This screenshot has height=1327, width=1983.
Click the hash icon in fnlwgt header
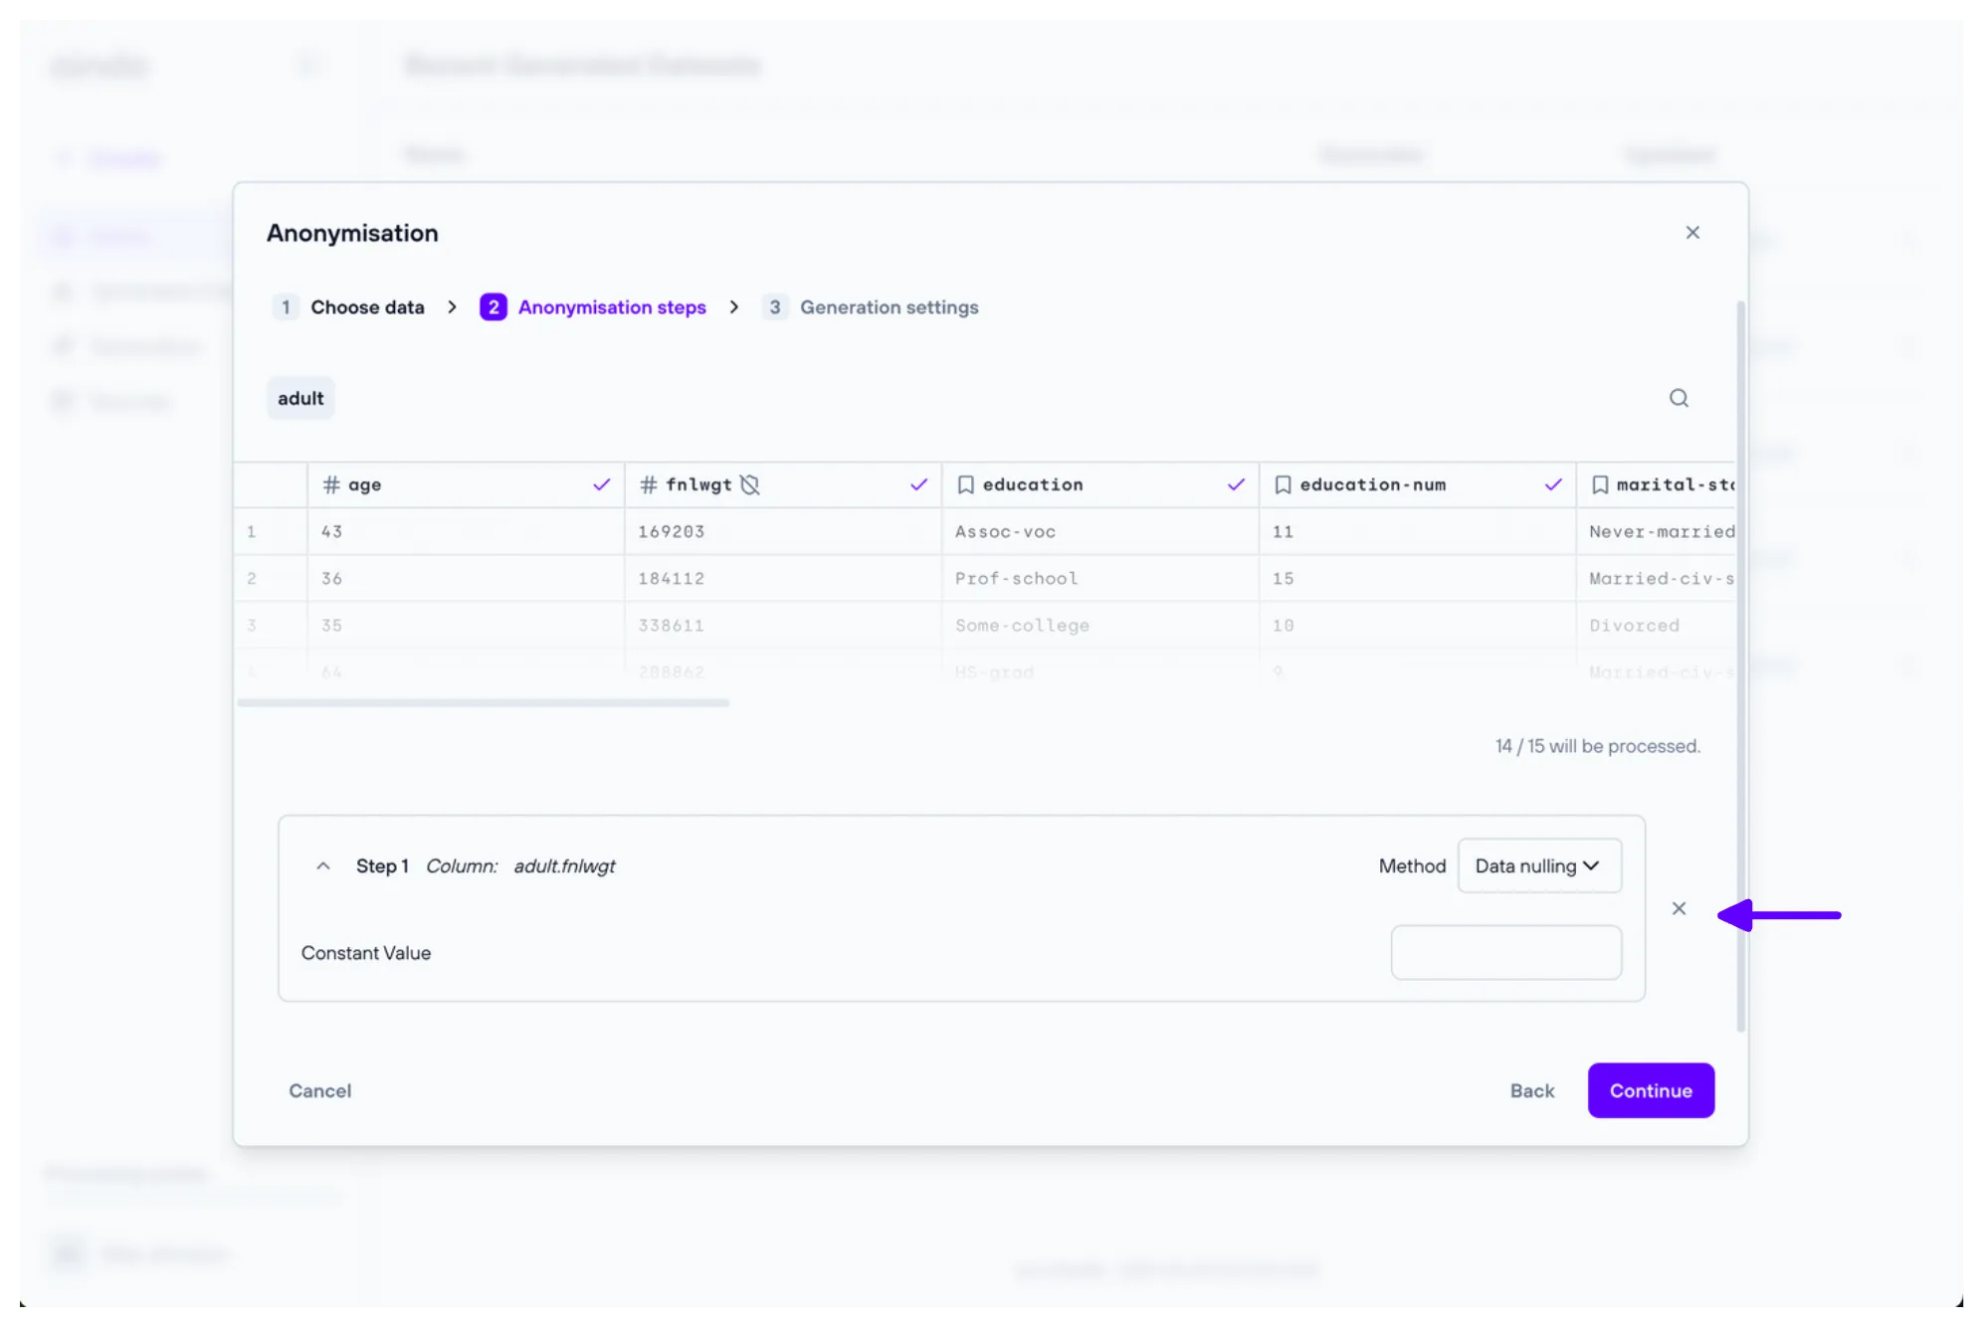649,484
